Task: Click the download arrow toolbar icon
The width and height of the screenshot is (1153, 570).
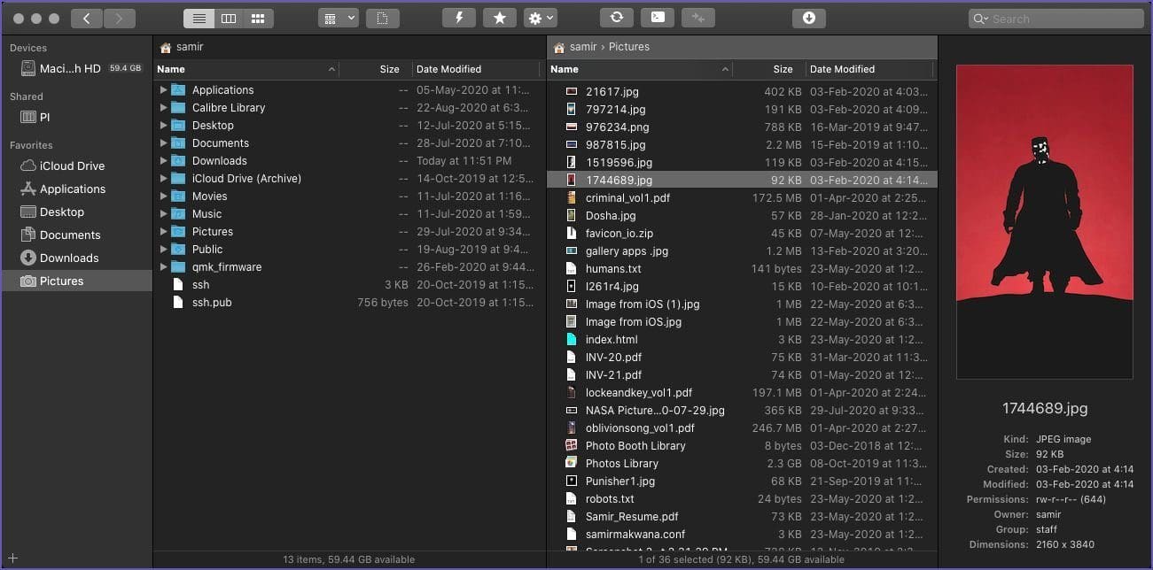Action: tap(809, 18)
